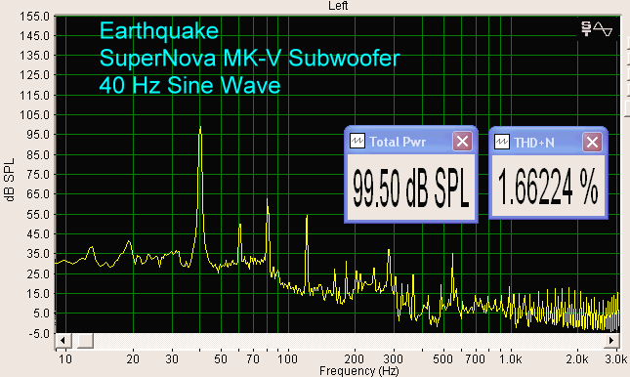Click the Total Pwr title bar text
Screen dimensions: 630x377
(x=398, y=142)
